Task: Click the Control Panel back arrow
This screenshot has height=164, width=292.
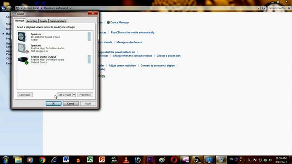Action: (x=3, y=8)
